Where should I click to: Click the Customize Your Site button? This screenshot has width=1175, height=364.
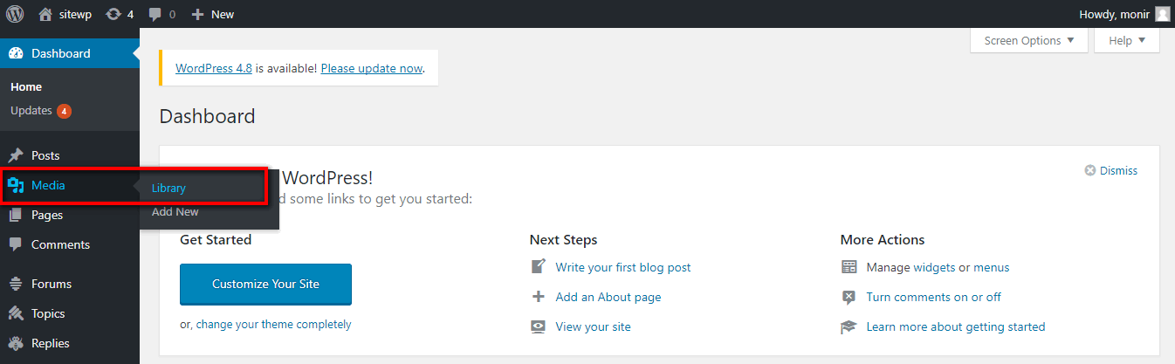pos(265,284)
